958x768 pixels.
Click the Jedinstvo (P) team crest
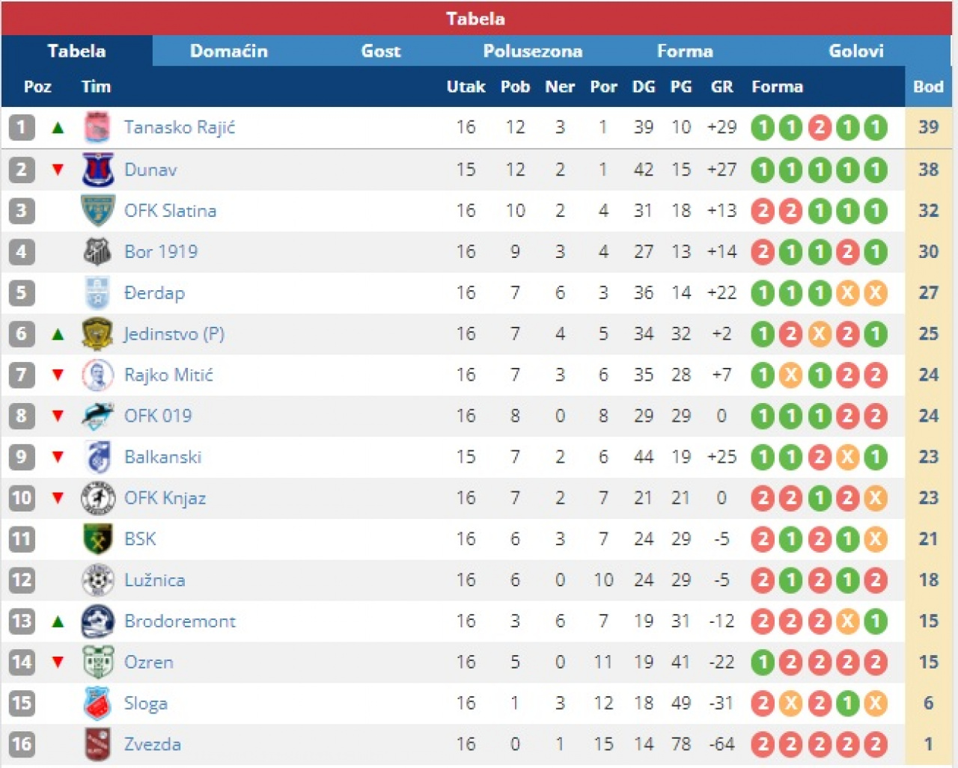point(97,334)
